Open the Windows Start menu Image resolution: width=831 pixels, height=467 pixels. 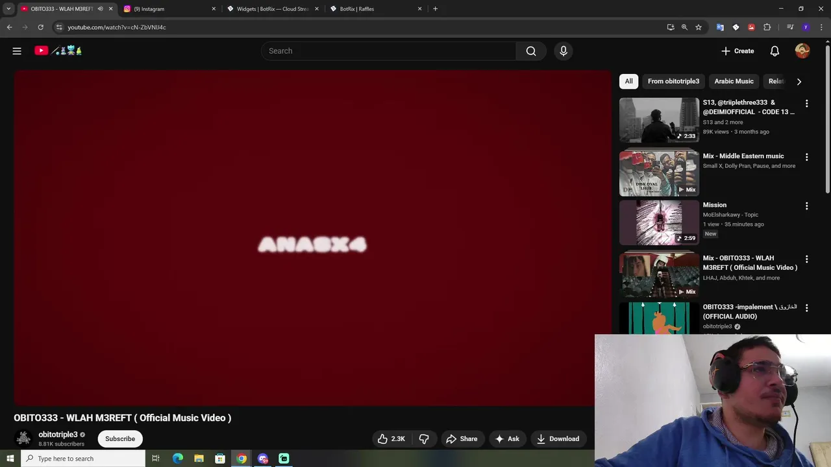coord(10,459)
